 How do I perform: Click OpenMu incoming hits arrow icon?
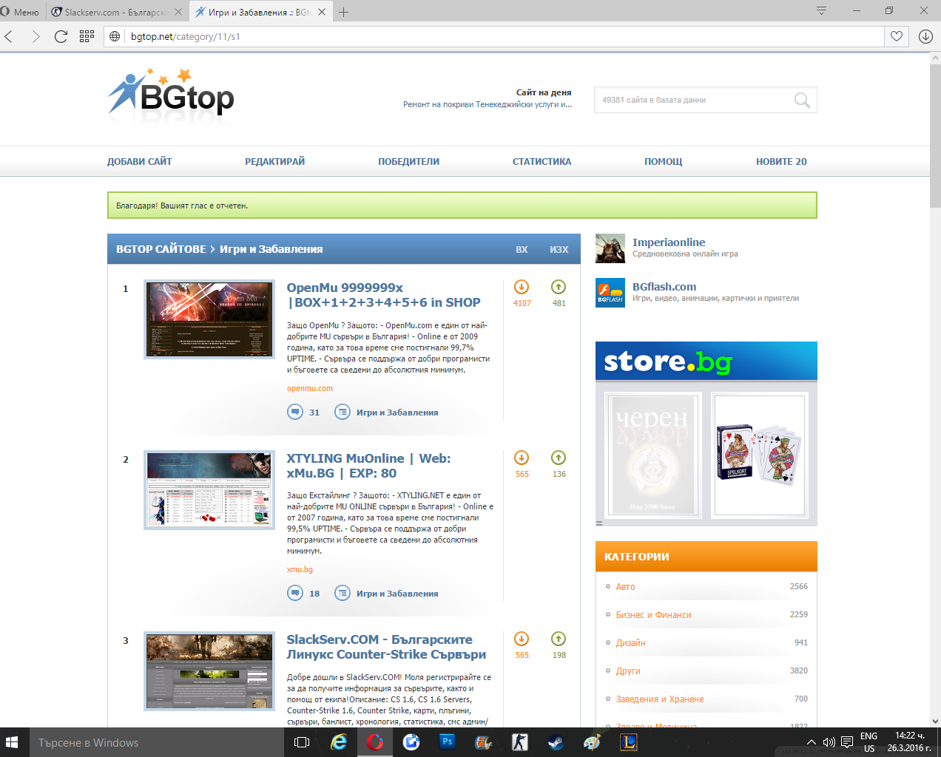point(522,287)
